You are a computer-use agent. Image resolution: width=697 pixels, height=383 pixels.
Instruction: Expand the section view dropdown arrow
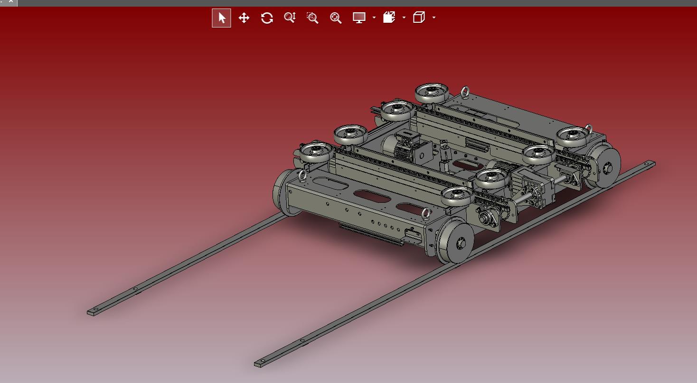click(x=404, y=18)
